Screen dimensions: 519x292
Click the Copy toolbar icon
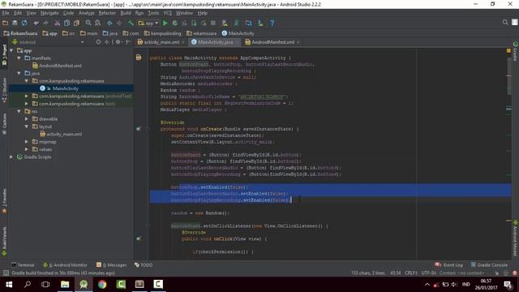pos(66,23)
